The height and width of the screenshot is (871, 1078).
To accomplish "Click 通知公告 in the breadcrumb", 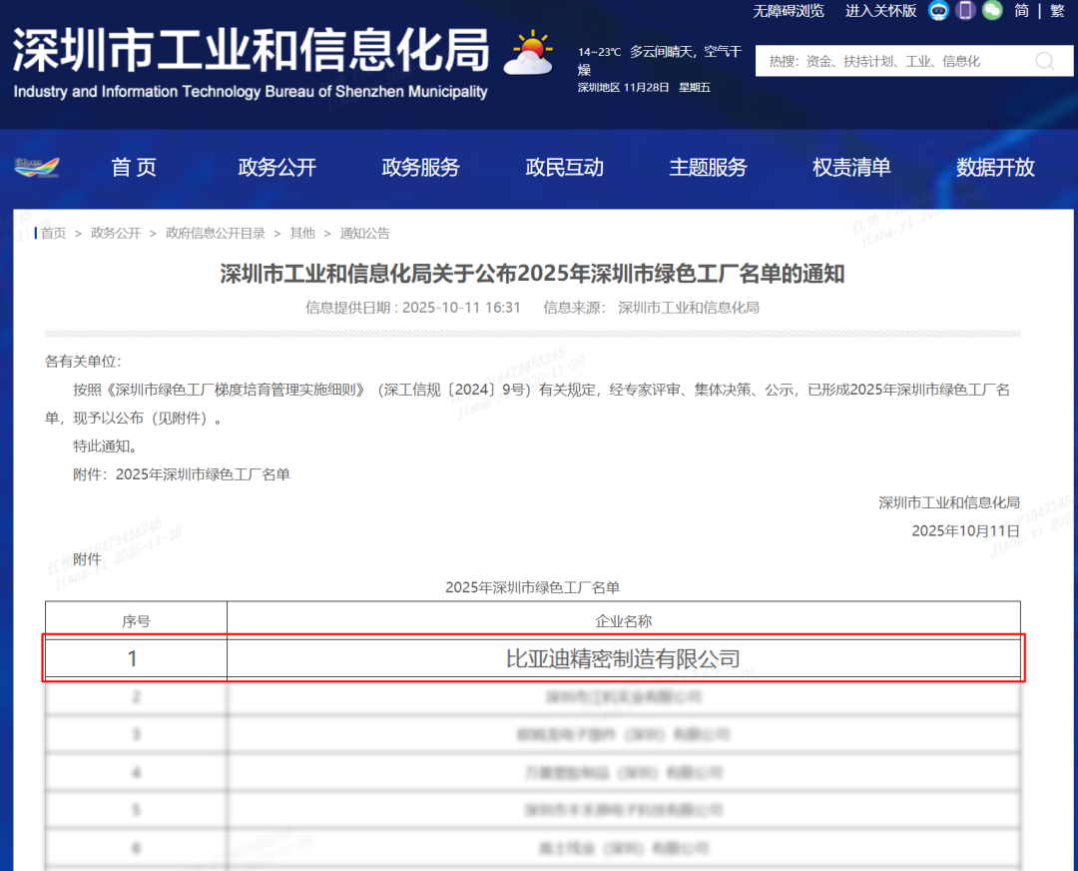I will [x=365, y=233].
